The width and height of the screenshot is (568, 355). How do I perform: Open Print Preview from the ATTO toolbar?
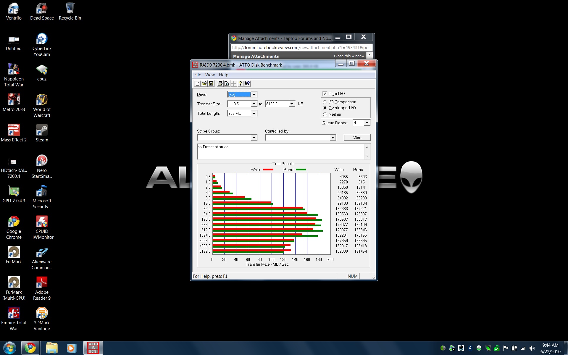pos(227,84)
